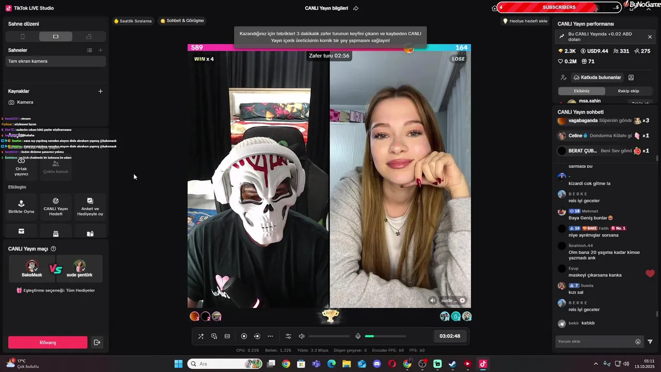Select the landscape scene layout
The width and height of the screenshot is (661, 372).
[x=56, y=37]
